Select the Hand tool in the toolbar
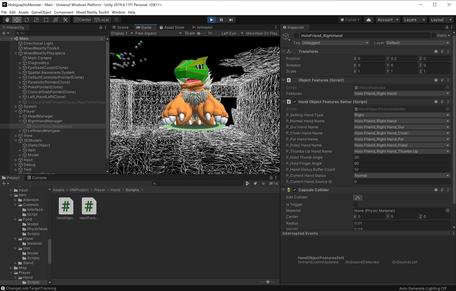This screenshot has height=291, width=456. click(7, 20)
